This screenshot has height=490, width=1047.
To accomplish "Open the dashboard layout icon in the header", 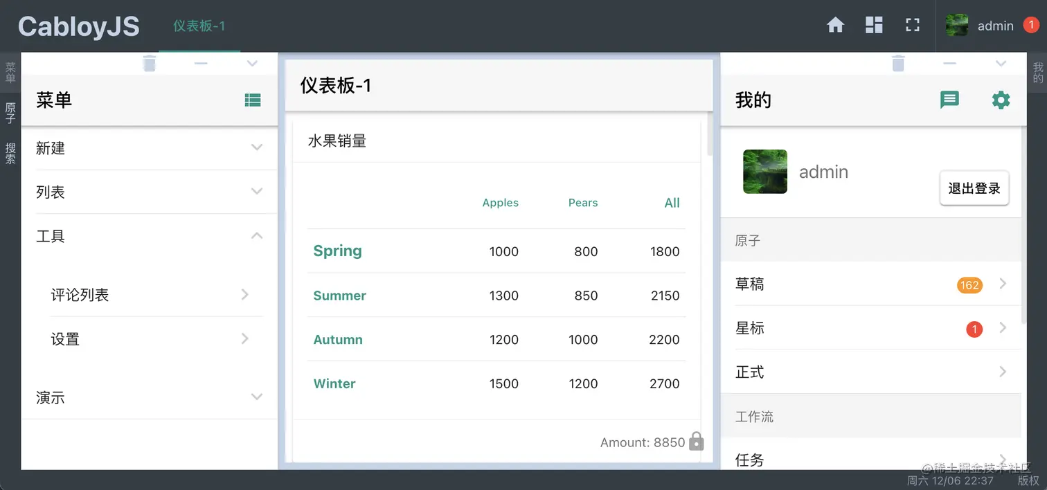I will click(x=875, y=26).
